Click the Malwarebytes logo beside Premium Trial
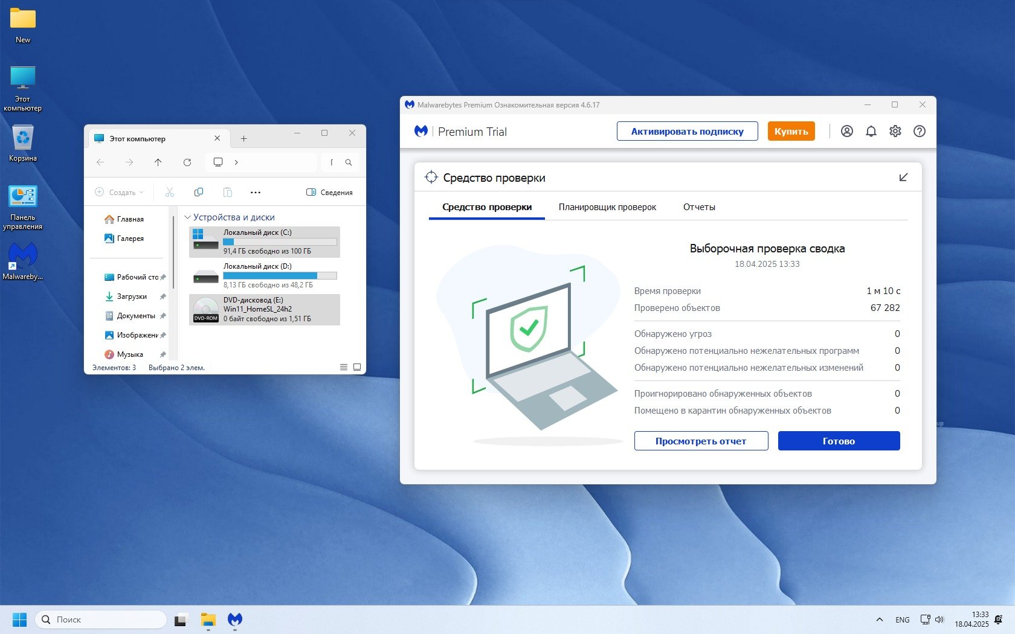Viewport: 1015px width, 634px height. pyautogui.click(x=421, y=131)
